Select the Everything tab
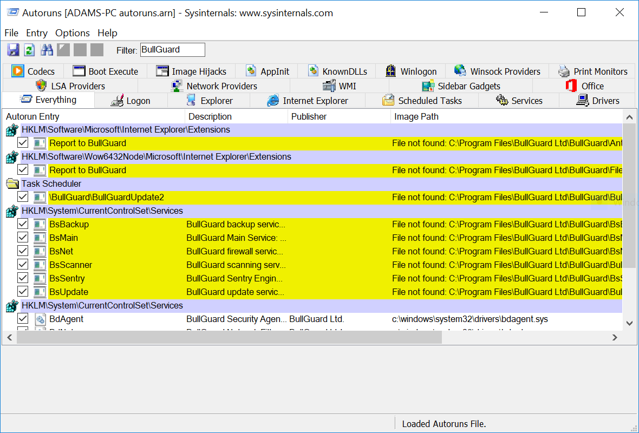639x433 pixels. click(48, 100)
